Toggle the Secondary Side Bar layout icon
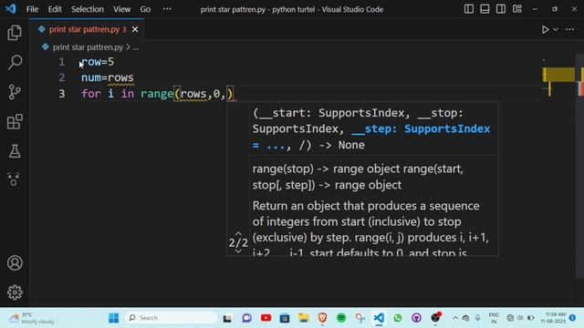 (x=501, y=9)
